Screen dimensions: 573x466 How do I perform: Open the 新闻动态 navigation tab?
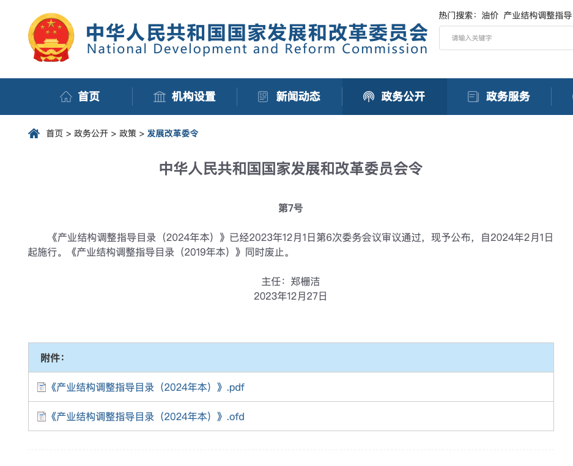pyautogui.click(x=289, y=97)
